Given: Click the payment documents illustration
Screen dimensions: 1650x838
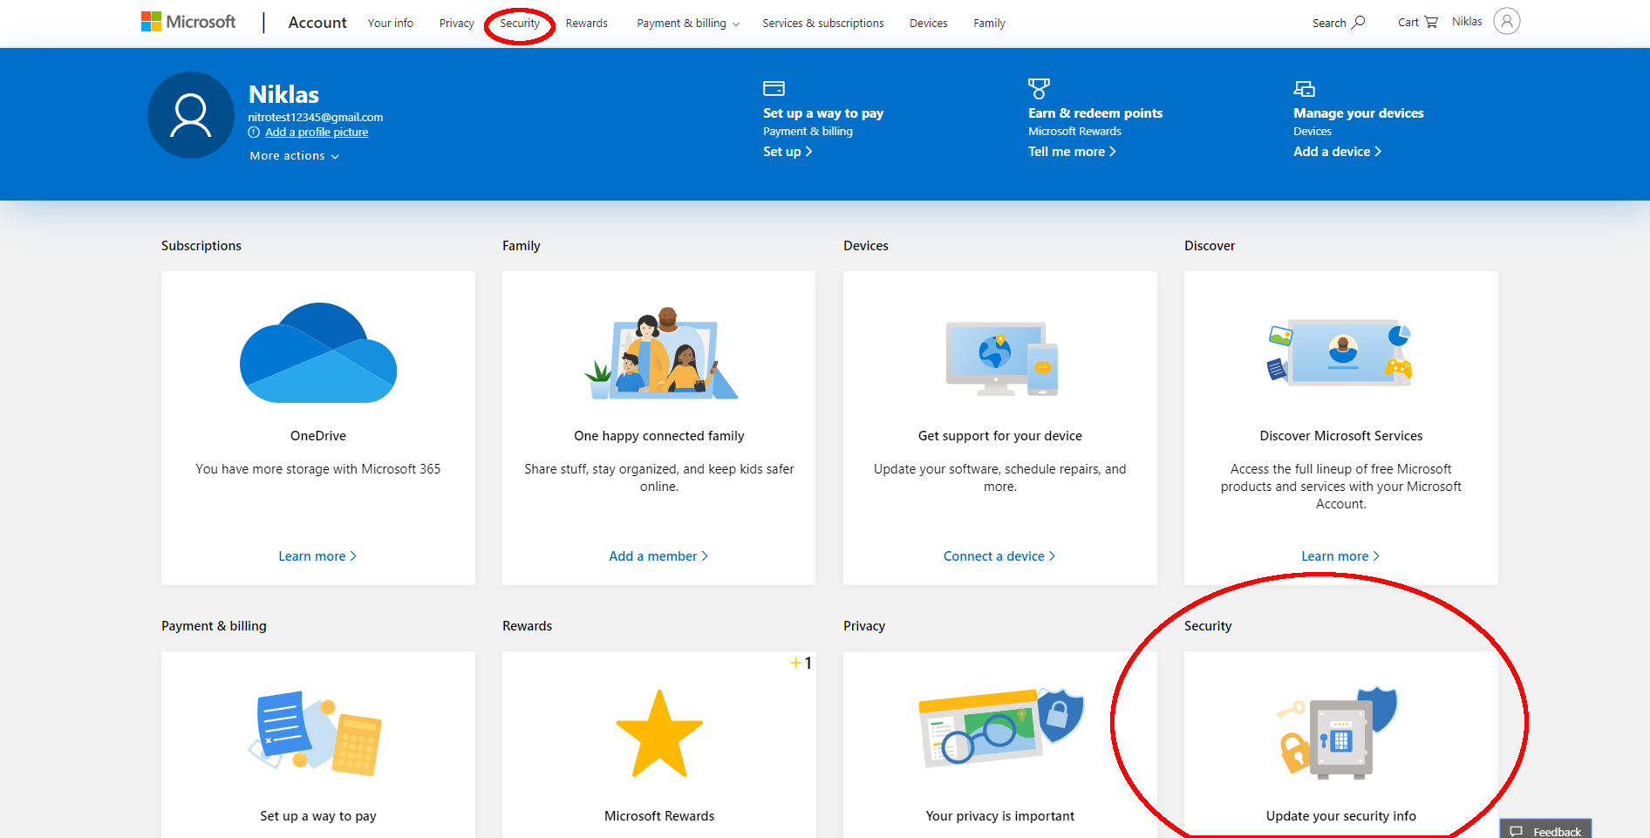Looking at the screenshot, I should 316,732.
